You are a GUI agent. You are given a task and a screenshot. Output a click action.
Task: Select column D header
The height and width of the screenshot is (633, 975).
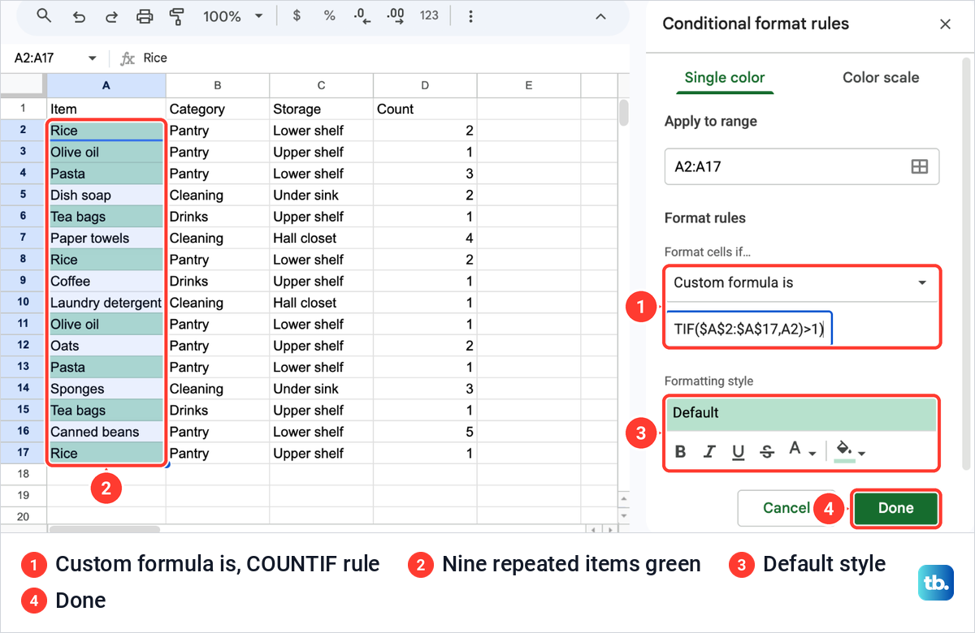coord(425,85)
